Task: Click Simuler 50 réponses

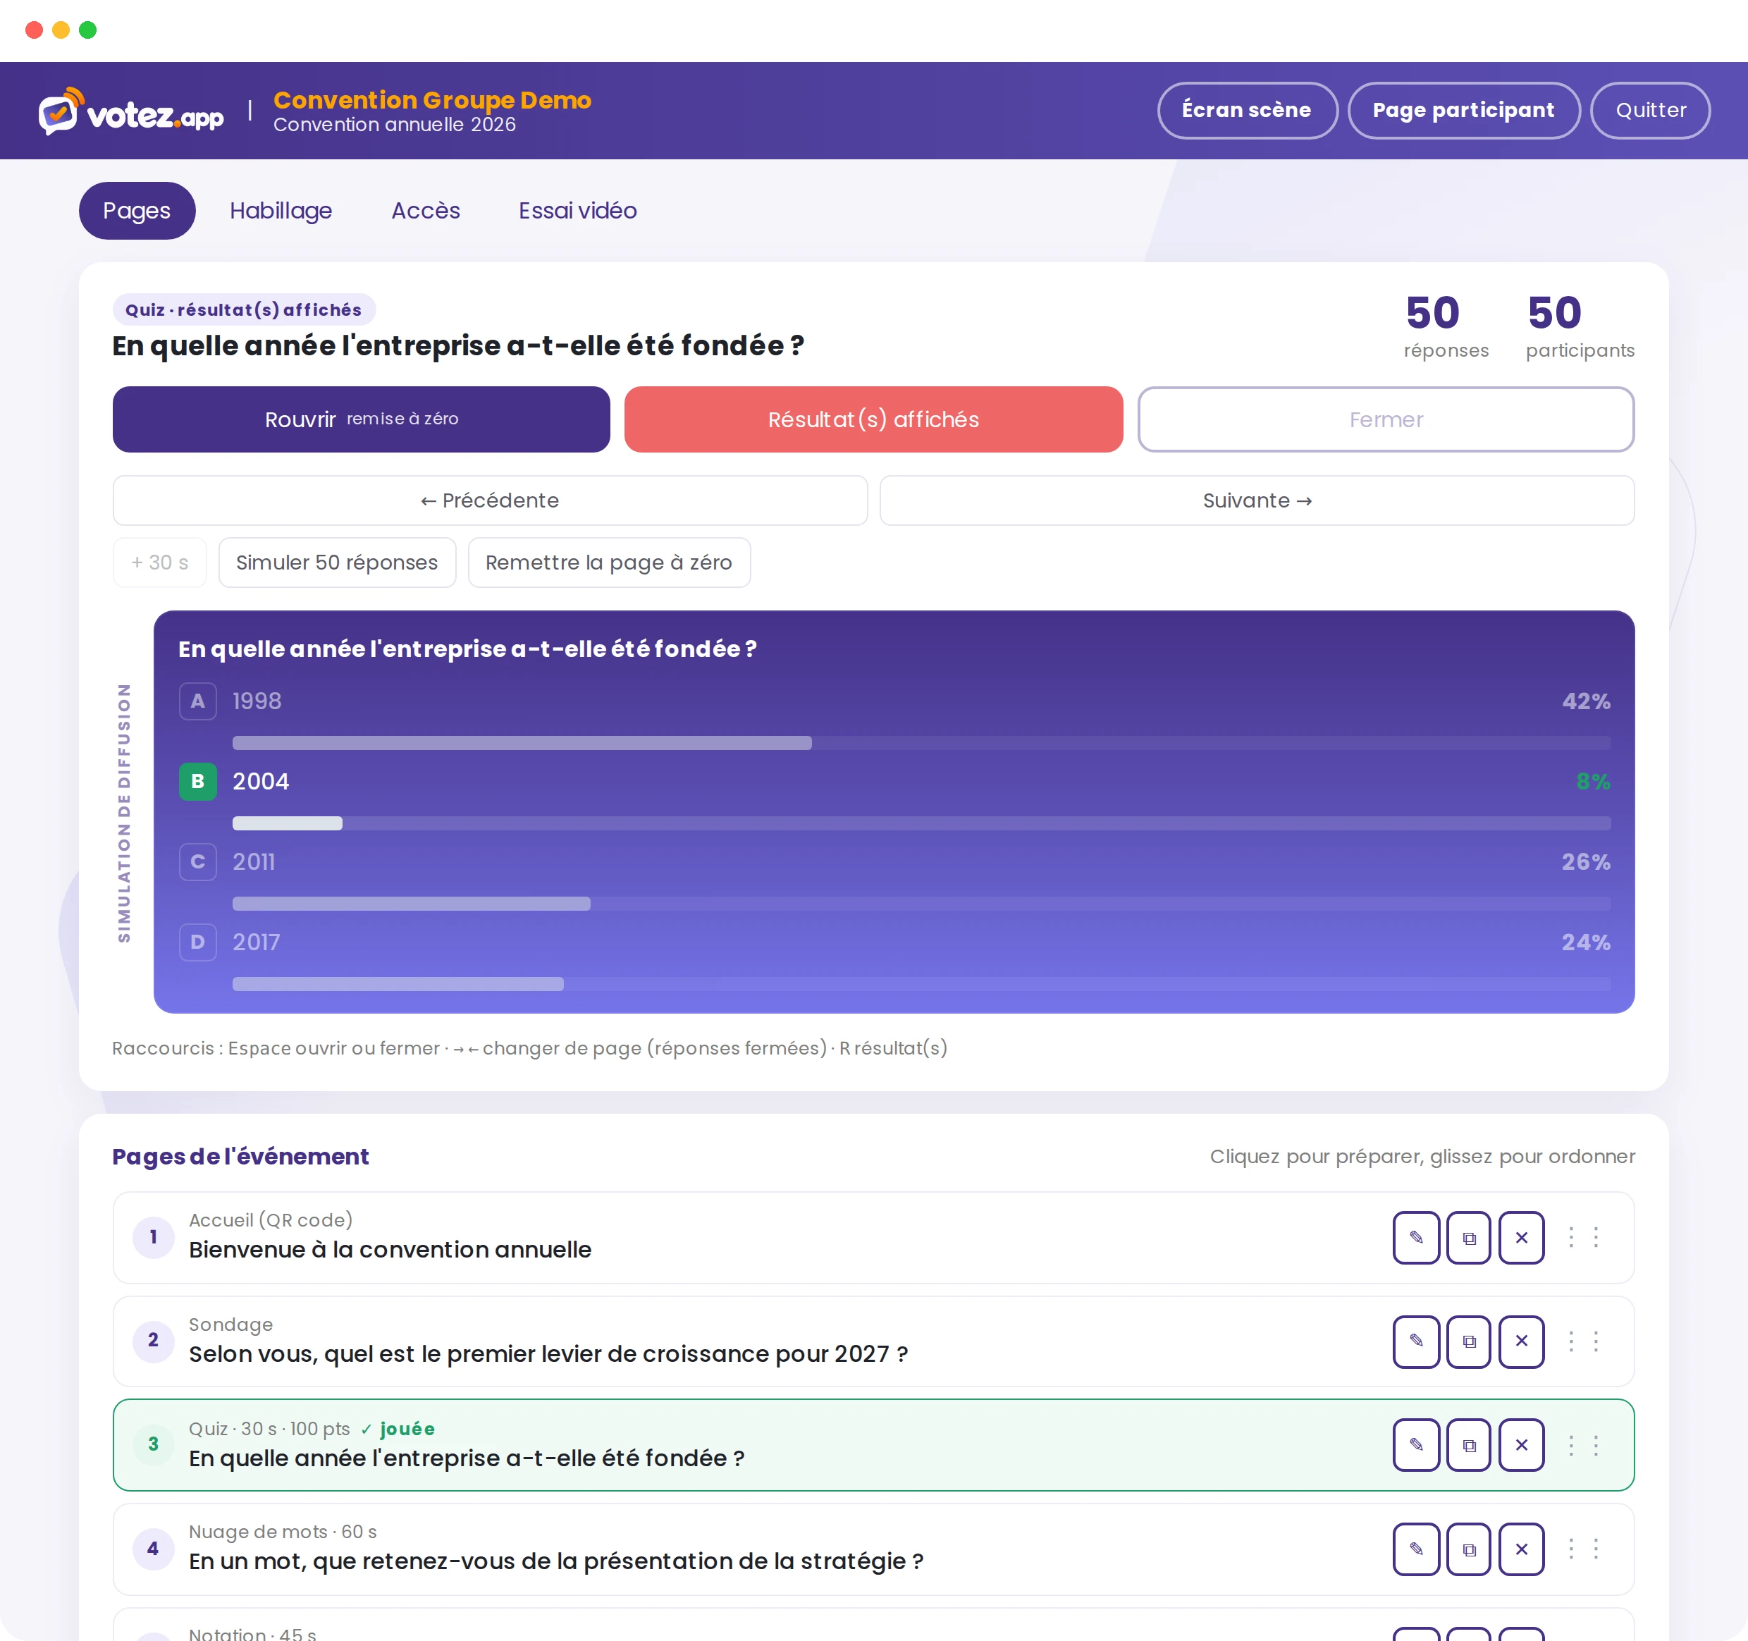Action: pyautogui.click(x=337, y=562)
